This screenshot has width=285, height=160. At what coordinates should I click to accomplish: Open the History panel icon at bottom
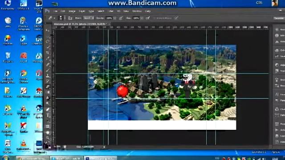[x=277, y=142]
